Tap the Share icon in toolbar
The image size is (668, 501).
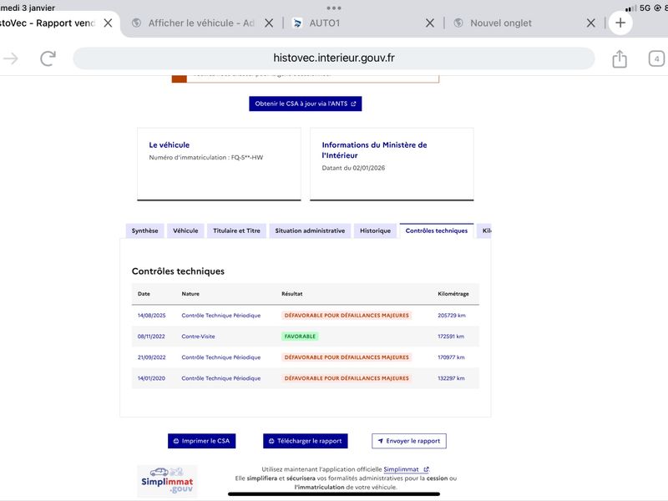[x=619, y=58]
